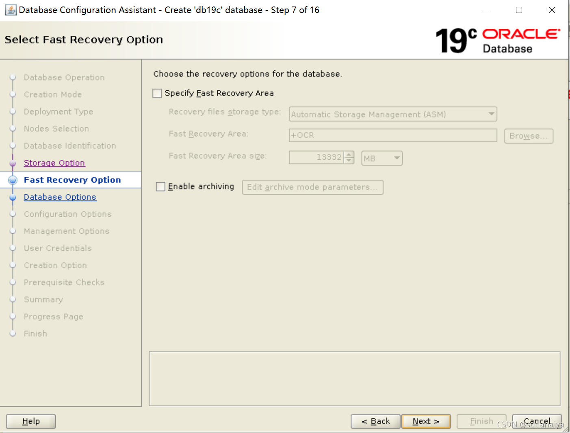Go back with the < Back button
The image size is (570, 433).
376,421
